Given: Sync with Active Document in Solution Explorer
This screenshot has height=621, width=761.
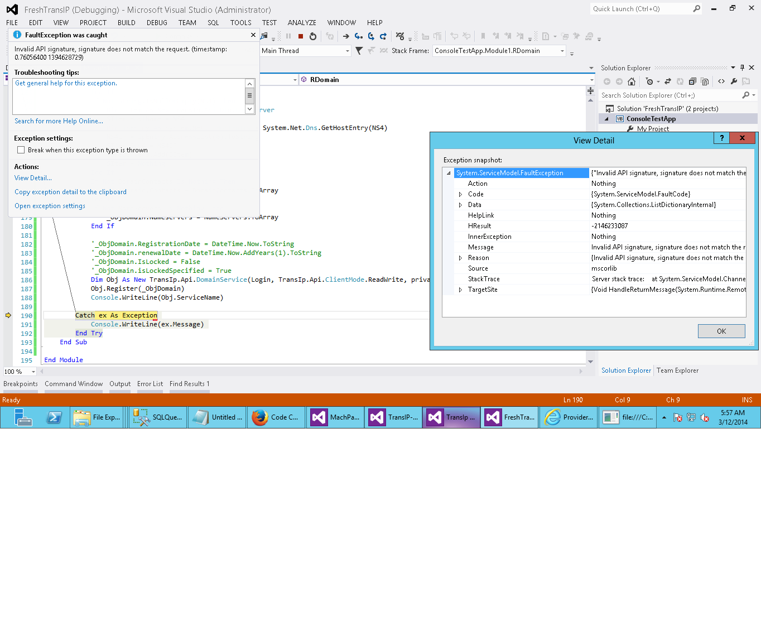Looking at the screenshot, I should 668,81.
